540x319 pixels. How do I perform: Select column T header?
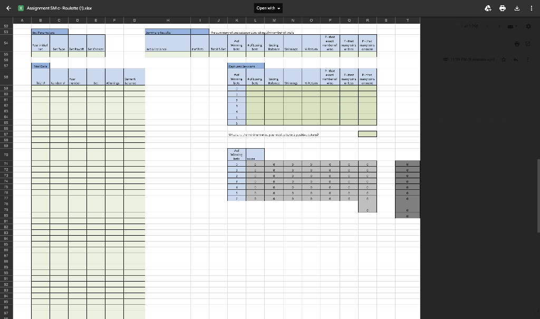point(408,21)
